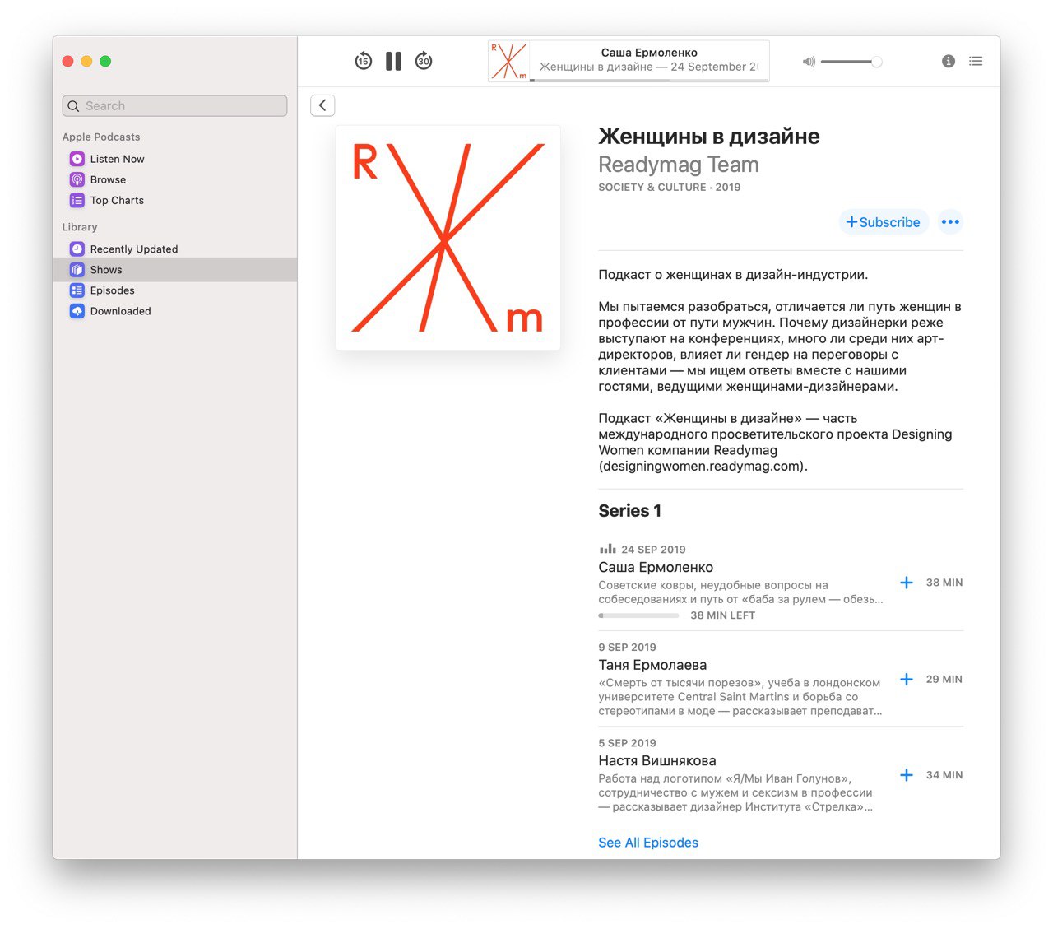Select Recently Updated in Library

tap(174, 249)
